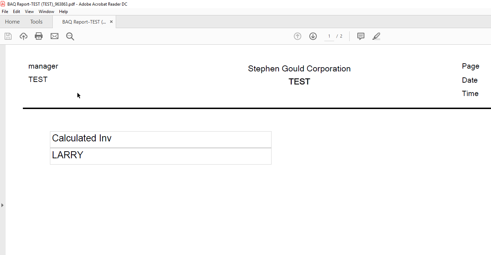Send file by email envelope icon
The height and width of the screenshot is (255, 491).
coord(55,36)
